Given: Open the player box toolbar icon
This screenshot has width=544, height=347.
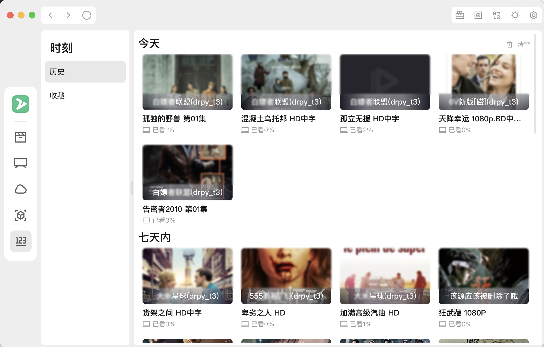Looking at the screenshot, I should (460, 15).
